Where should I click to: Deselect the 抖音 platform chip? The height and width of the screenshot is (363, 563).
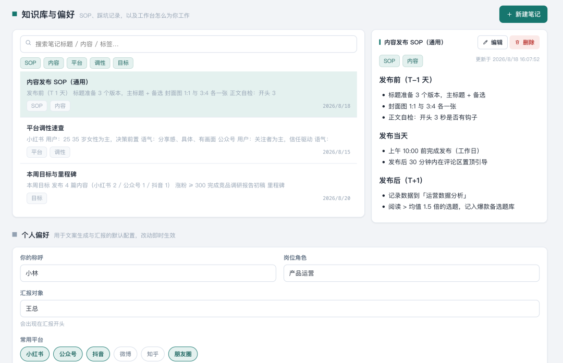pyautogui.click(x=98, y=354)
